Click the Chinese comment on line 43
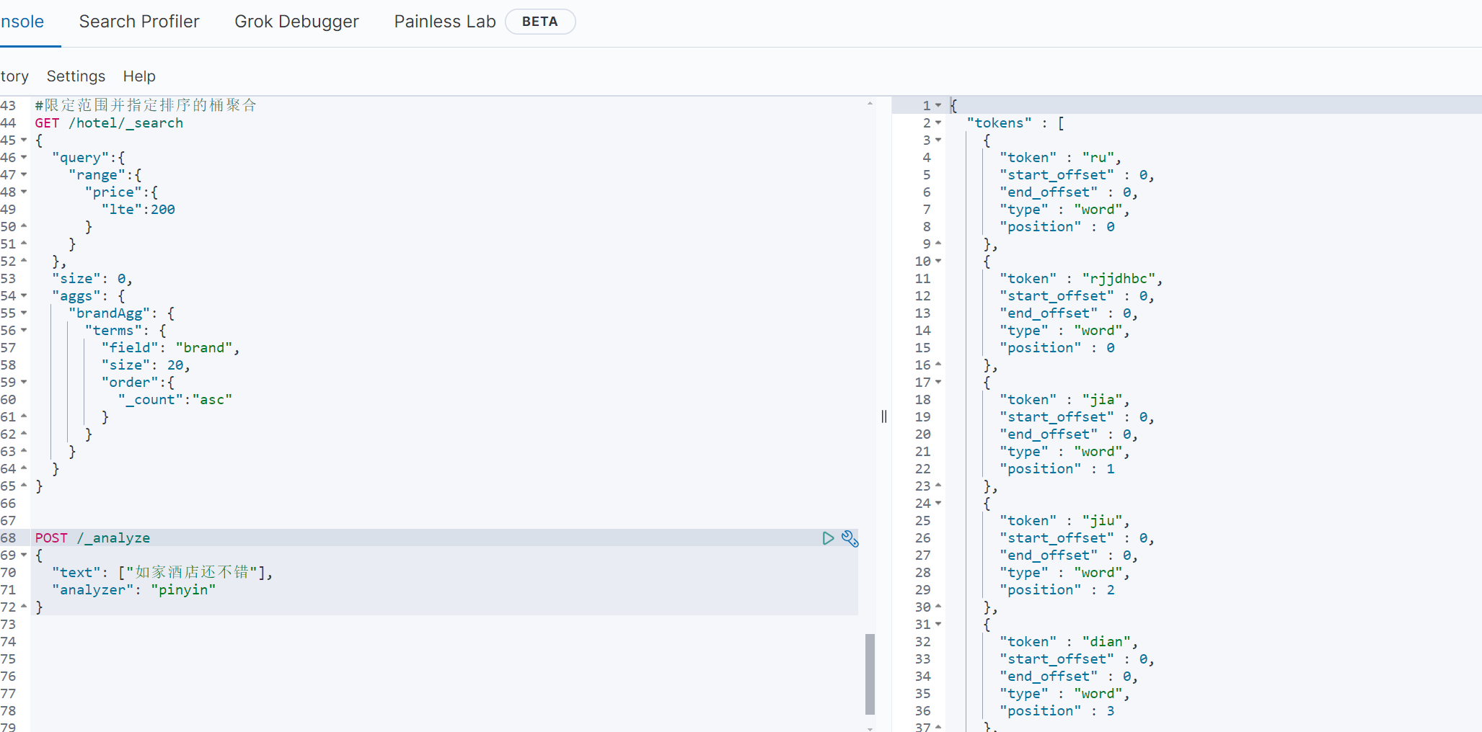The height and width of the screenshot is (732, 1482). point(146,105)
